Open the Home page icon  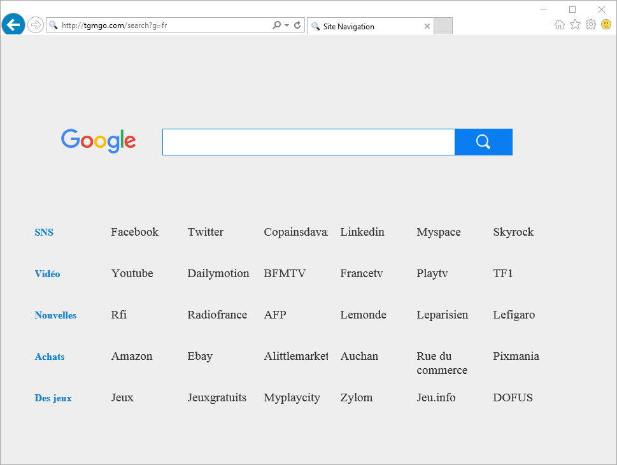pyautogui.click(x=560, y=24)
